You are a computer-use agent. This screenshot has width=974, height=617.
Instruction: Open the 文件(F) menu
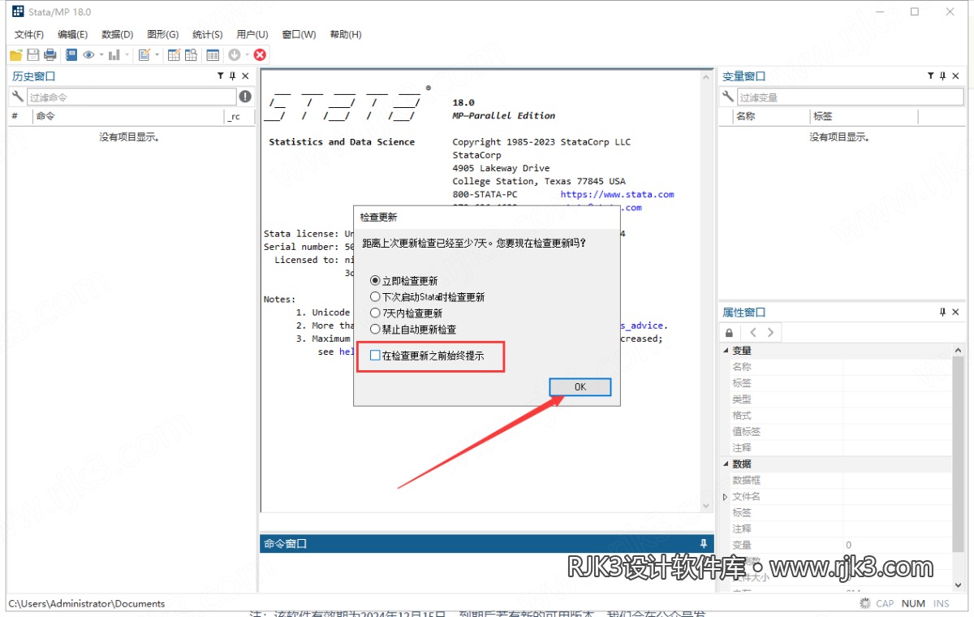click(29, 34)
